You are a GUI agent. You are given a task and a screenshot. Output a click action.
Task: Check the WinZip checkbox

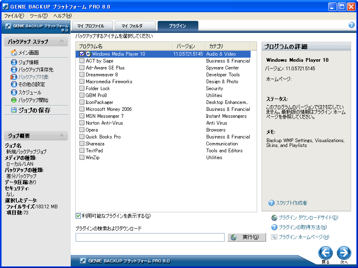point(82,157)
